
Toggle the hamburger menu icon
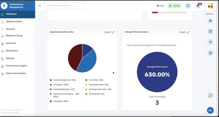[40, 5]
